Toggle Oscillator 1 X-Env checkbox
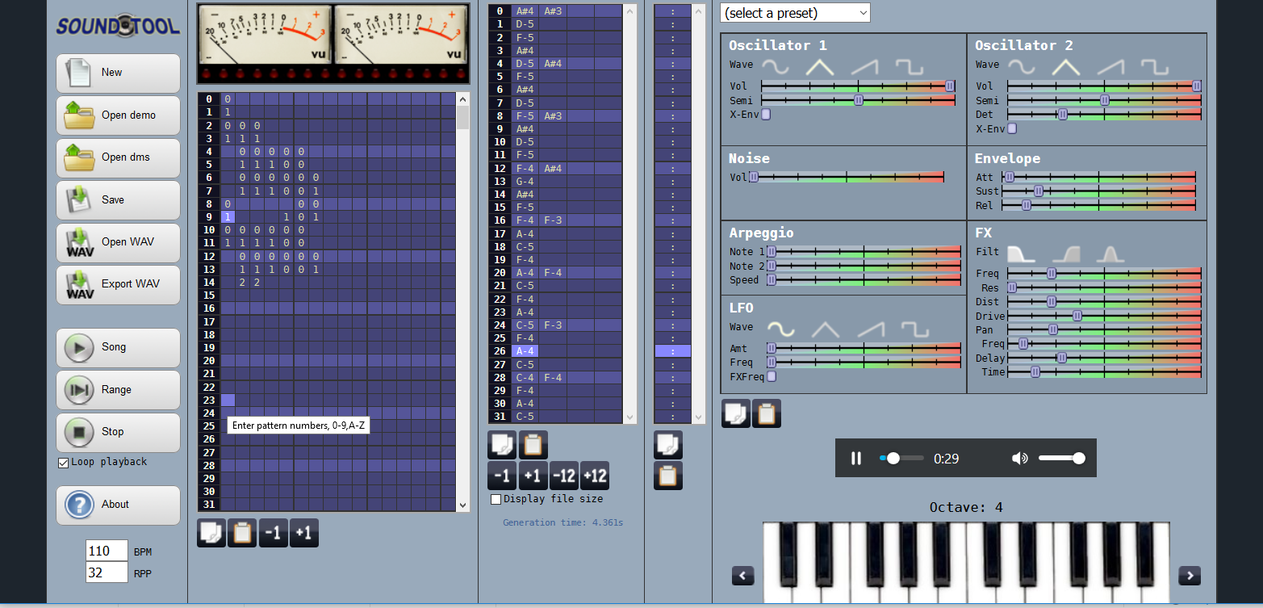The height and width of the screenshot is (608, 1263). pos(766,114)
